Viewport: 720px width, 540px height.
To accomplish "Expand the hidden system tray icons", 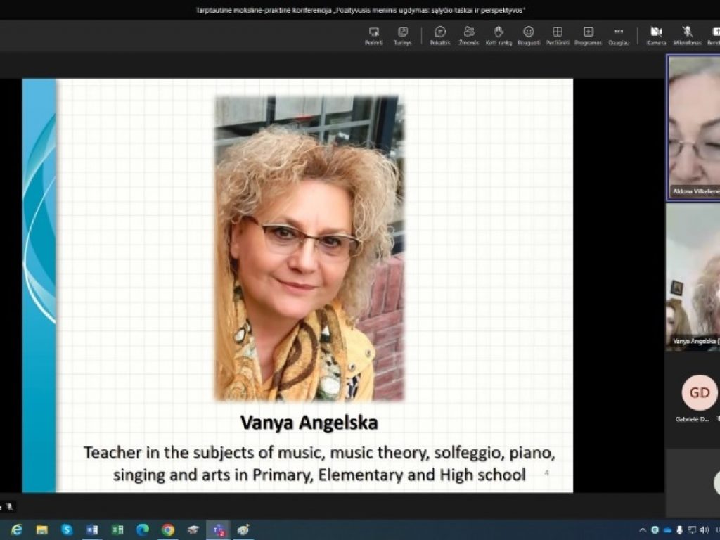I will point(643,530).
